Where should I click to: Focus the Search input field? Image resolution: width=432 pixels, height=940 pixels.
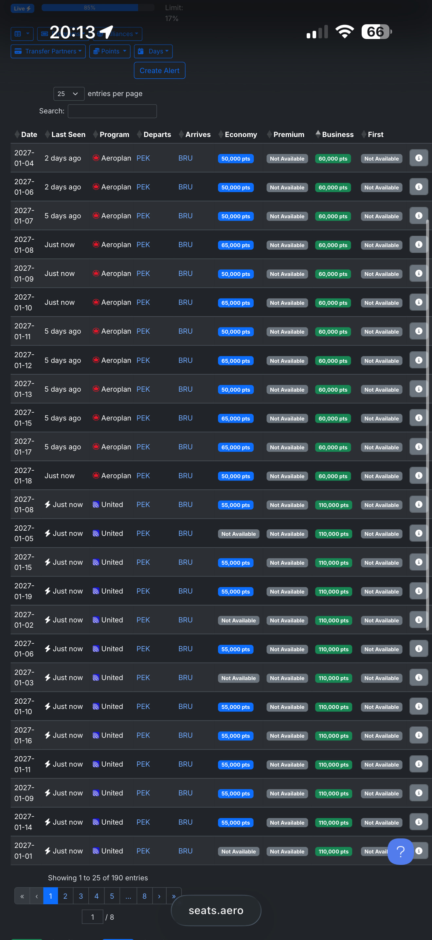point(112,111)
